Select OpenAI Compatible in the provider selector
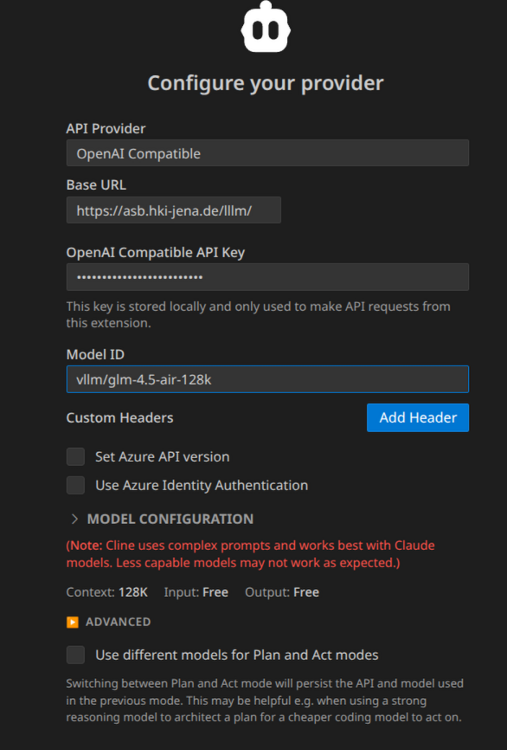The image size is (507, 750). pos(267,152)
